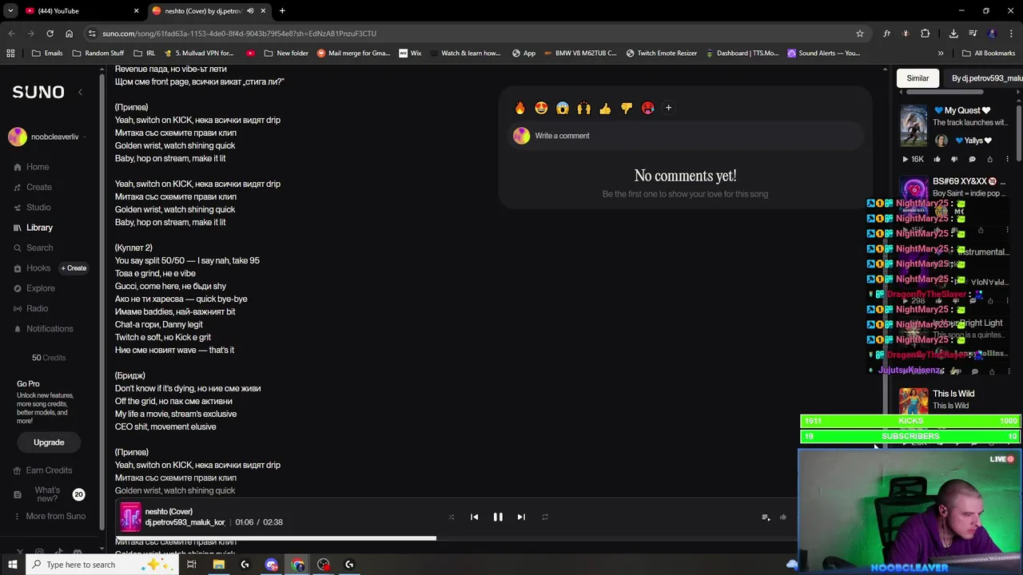Open comments on My Quest song

pyautogui.click(x=972, y=159)
